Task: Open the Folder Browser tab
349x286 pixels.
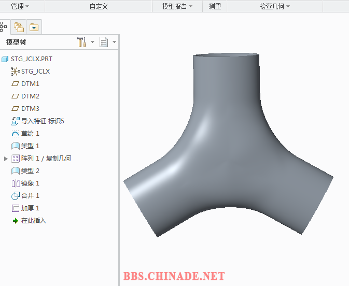Action: click(19, 27)
